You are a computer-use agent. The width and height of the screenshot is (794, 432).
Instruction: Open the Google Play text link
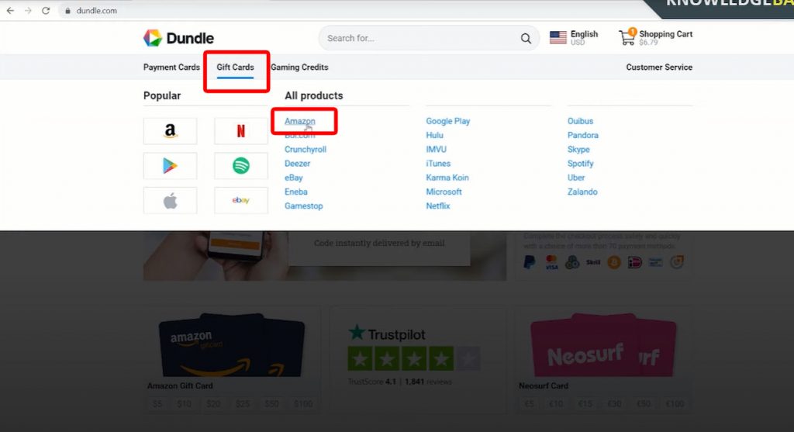[447, 121]
